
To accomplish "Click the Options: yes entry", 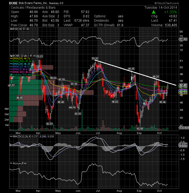I will pyautogui.click(x=109, y=16).
